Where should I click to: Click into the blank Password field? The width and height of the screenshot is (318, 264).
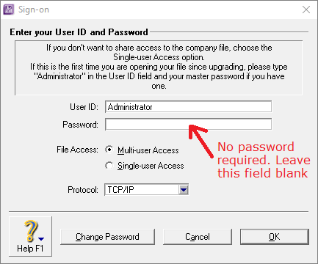tap(188, 125)
